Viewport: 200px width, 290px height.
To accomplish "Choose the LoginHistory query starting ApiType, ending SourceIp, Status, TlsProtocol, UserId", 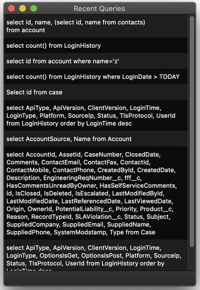I will pyautogui.click(x=96, y=115).
